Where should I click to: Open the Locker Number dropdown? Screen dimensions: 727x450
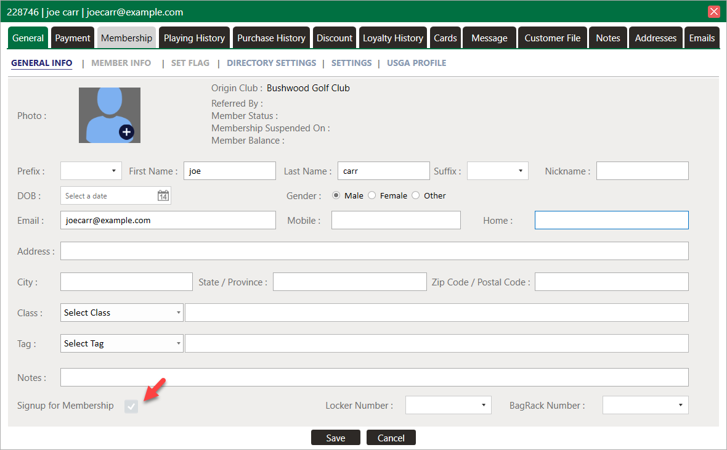click(448, 405)
